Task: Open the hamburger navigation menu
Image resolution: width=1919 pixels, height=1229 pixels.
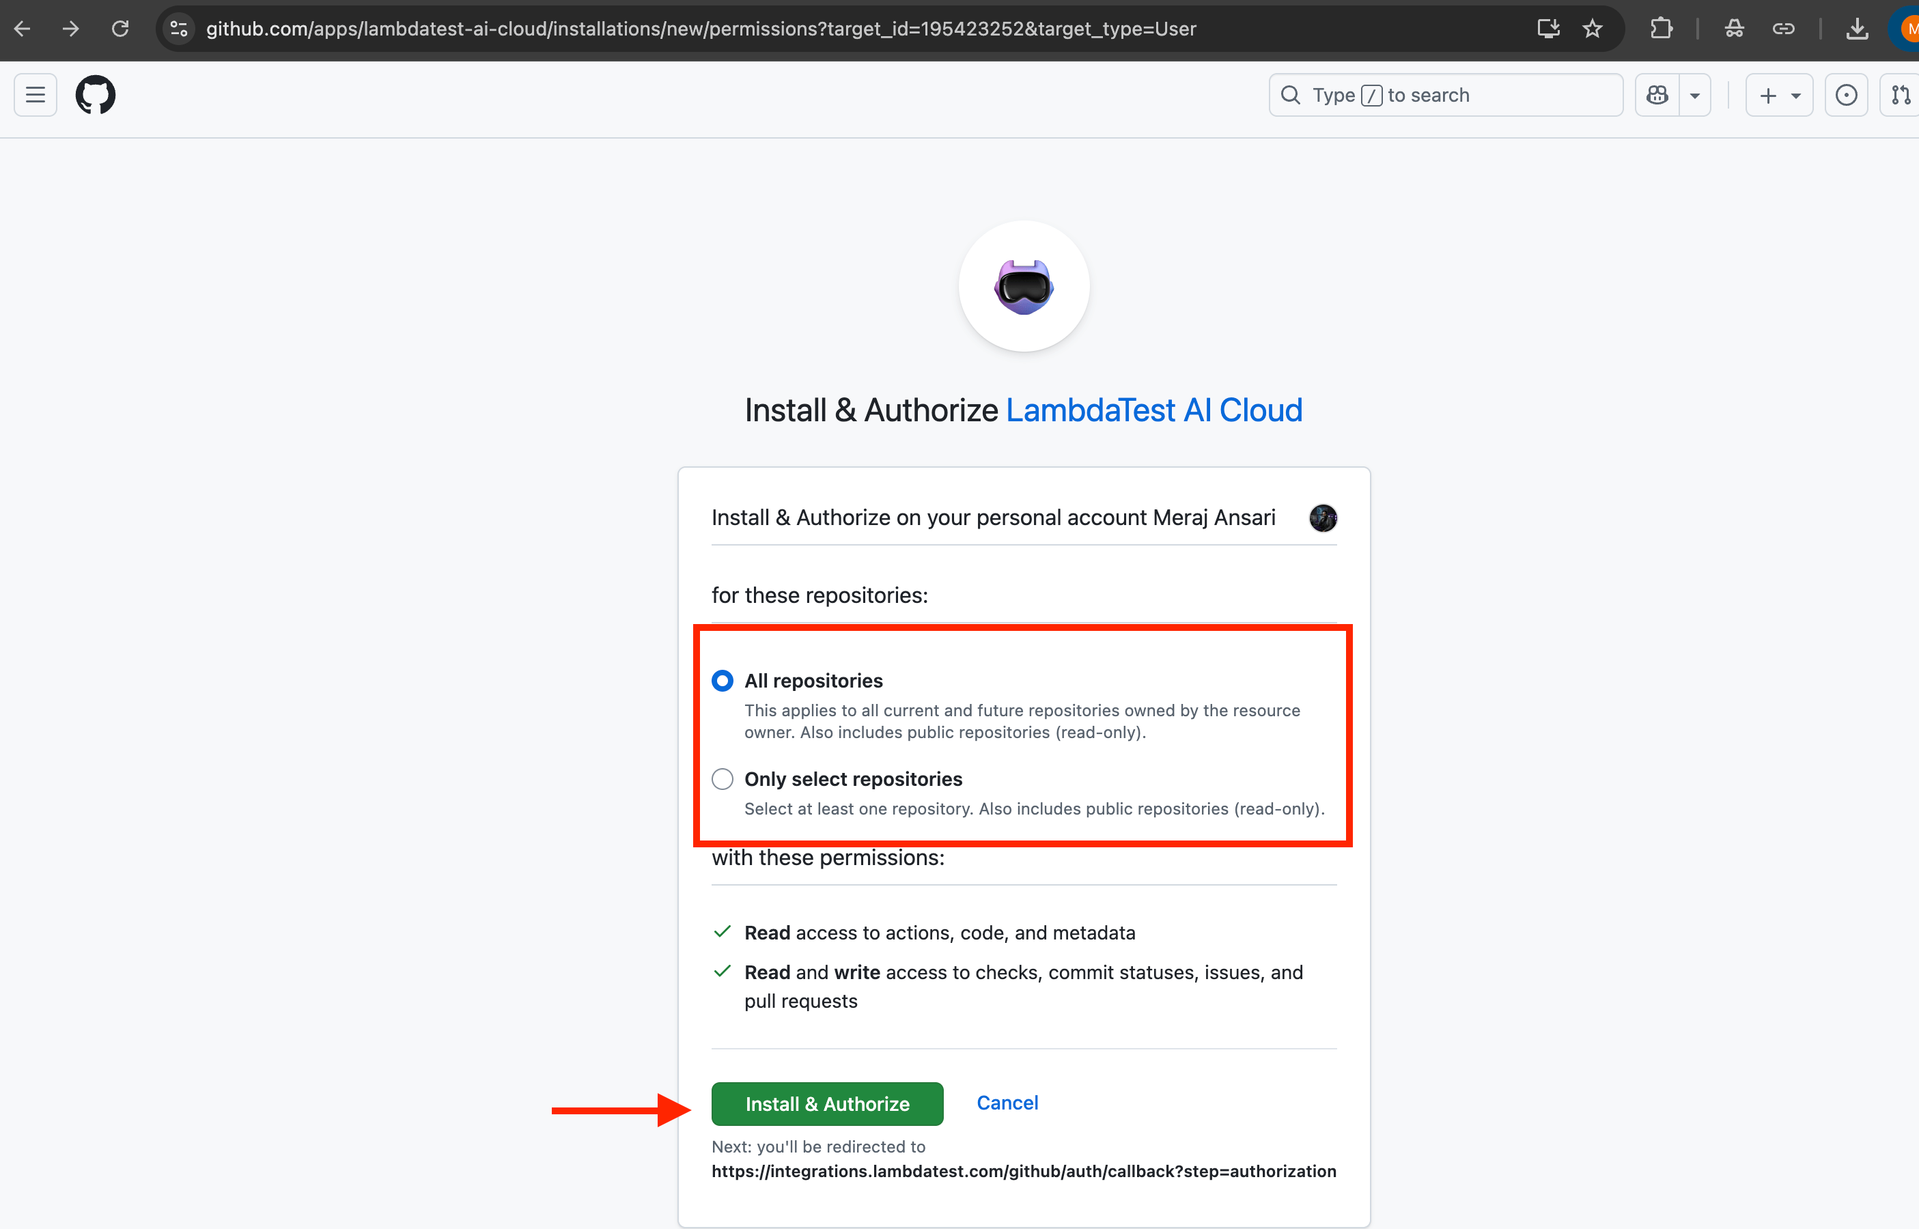Action: click(35, 95)
